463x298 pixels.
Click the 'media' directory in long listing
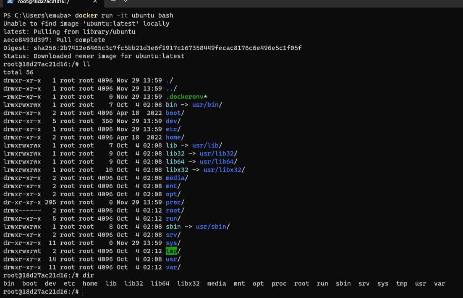(x=175, y=178)
